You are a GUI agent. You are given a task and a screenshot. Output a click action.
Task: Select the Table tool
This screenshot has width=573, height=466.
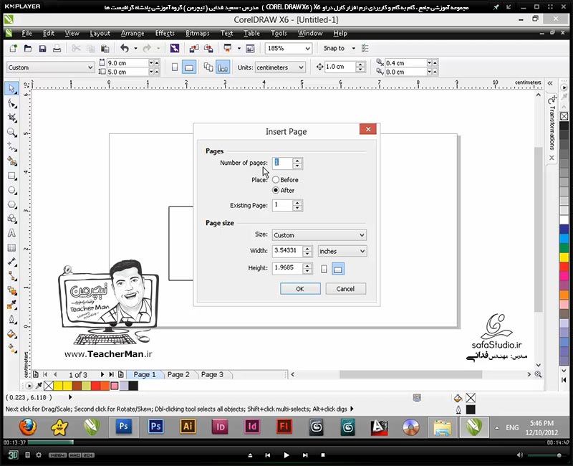click(11, 247)
